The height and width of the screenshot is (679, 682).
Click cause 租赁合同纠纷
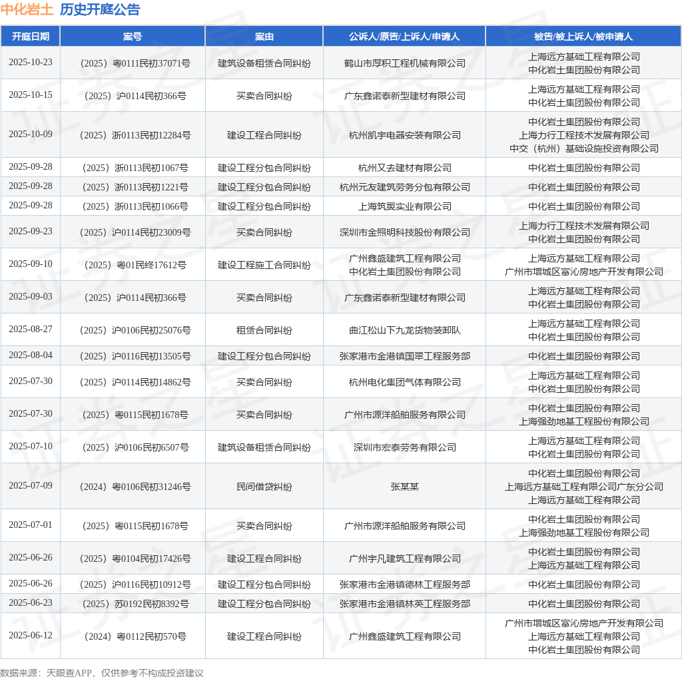point(264,330)
